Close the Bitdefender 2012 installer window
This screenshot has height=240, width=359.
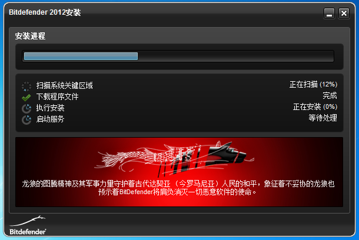[344, 14]
